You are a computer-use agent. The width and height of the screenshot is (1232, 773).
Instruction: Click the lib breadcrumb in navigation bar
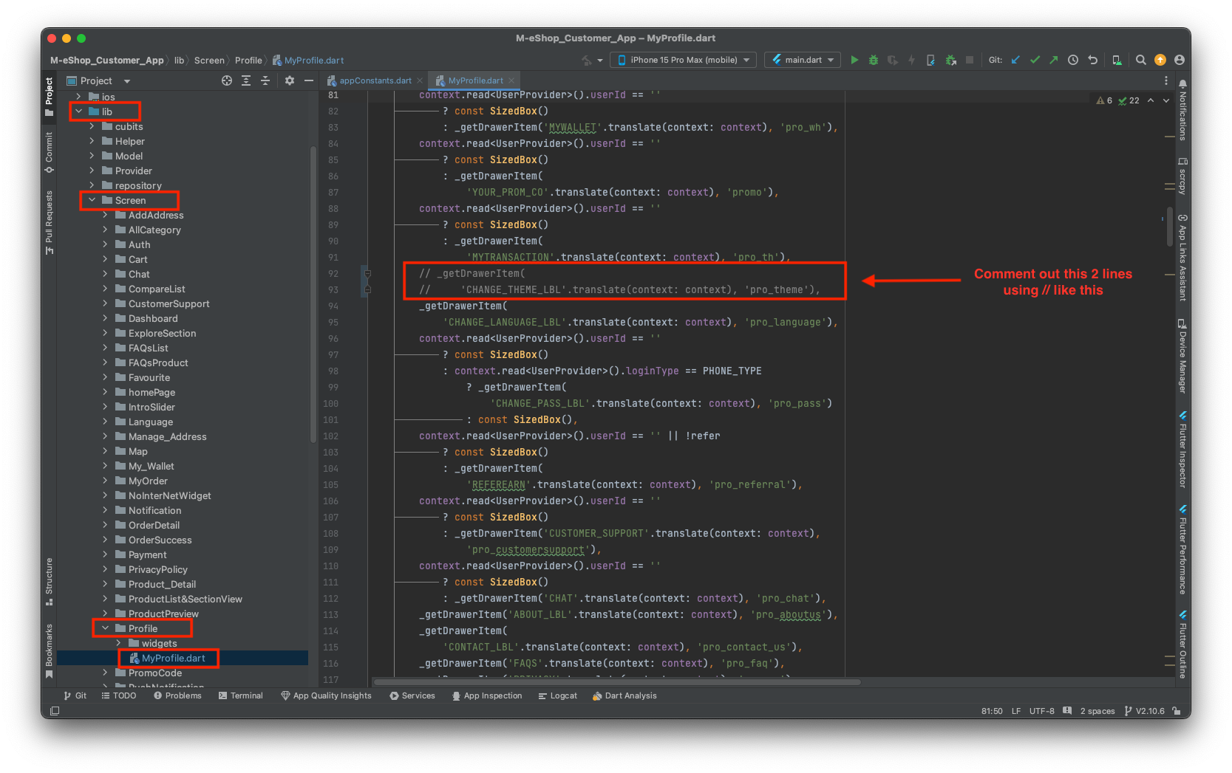[x=179, y=61]
